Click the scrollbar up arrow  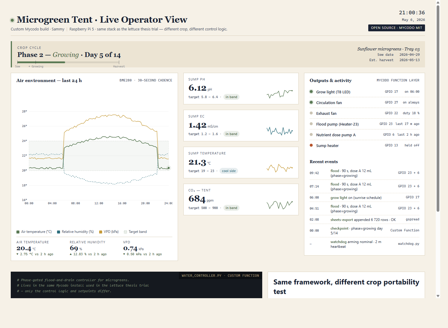pos(438,2)
